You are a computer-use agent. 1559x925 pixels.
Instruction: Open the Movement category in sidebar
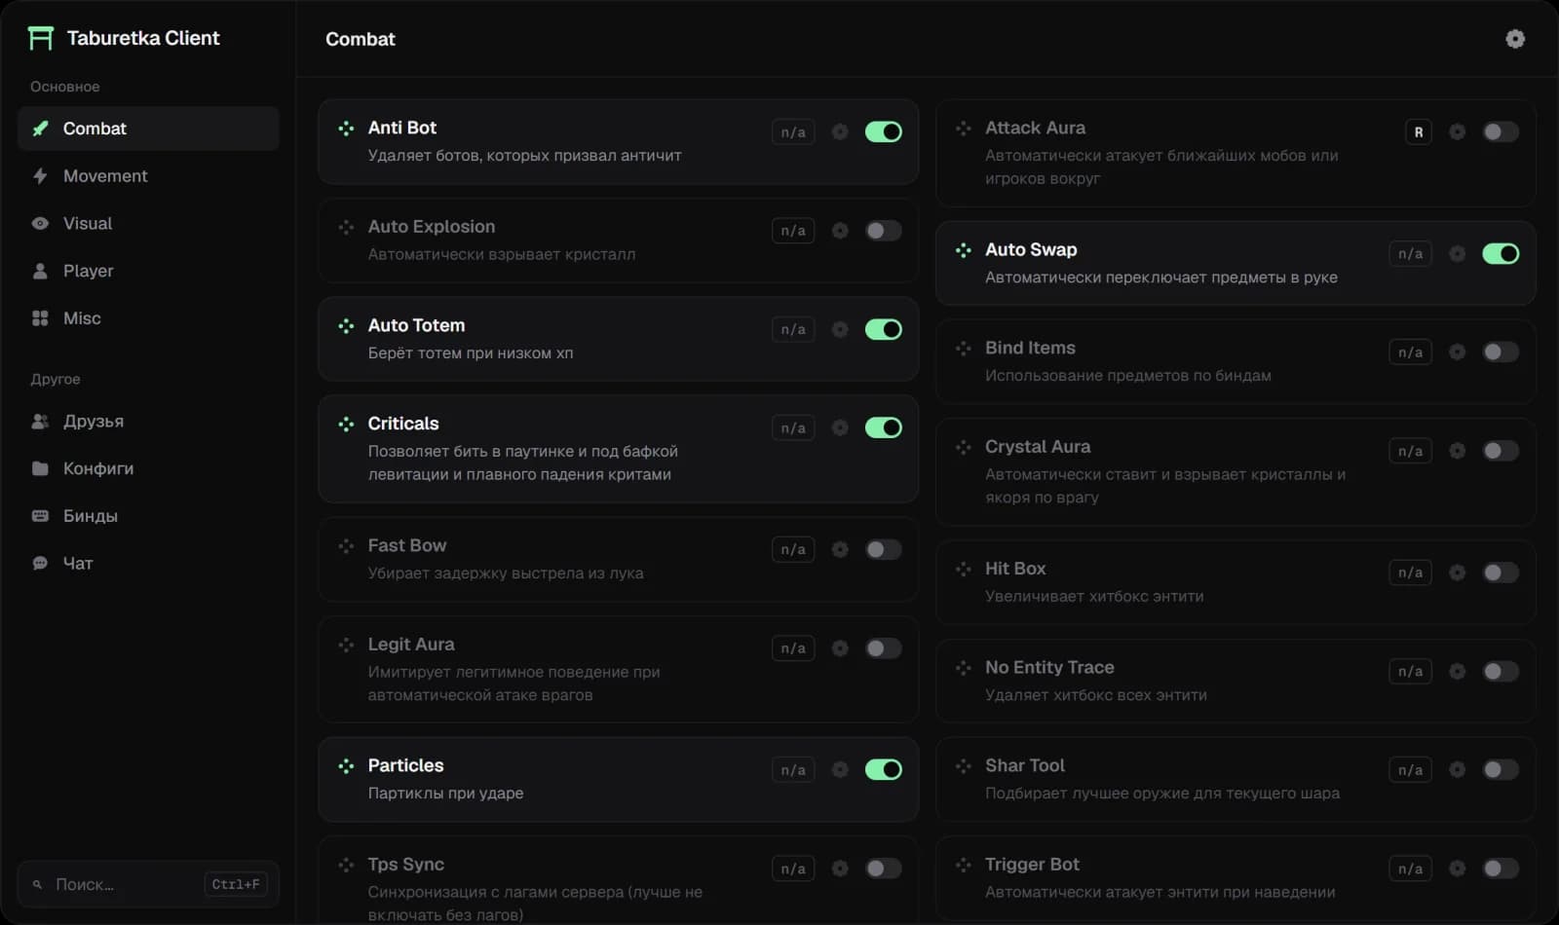click(148, 176)
